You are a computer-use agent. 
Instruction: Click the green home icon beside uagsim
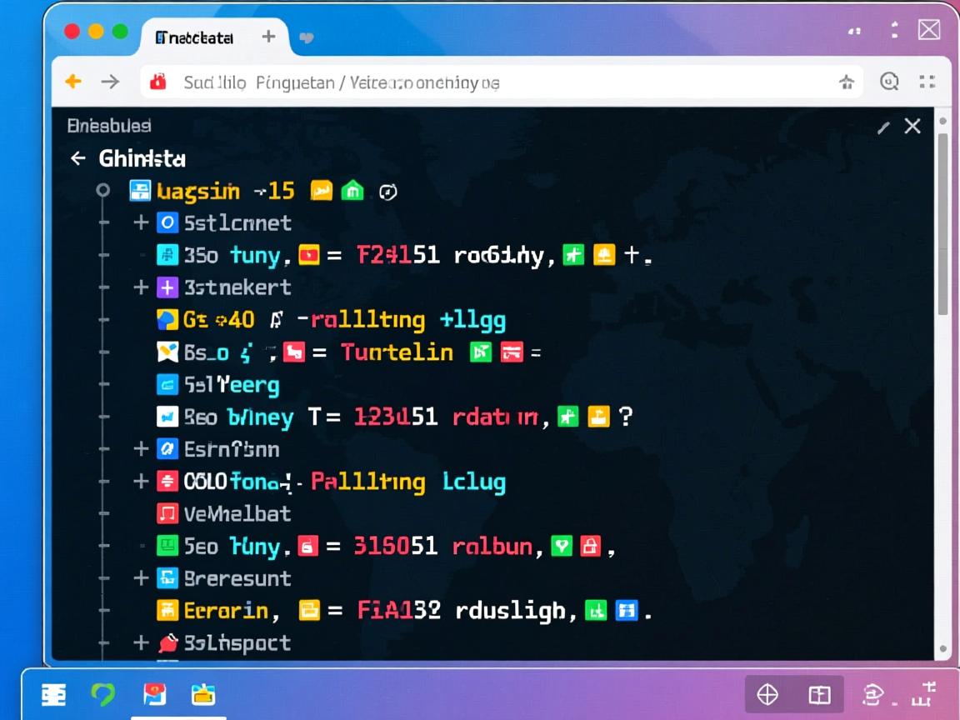(x=352, y=191)
